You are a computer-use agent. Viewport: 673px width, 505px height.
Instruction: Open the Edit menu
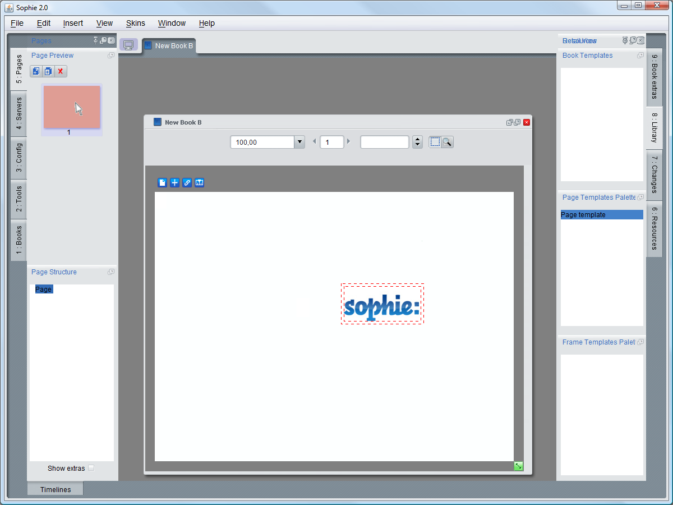pyautogui.click(x=44, y=23)
